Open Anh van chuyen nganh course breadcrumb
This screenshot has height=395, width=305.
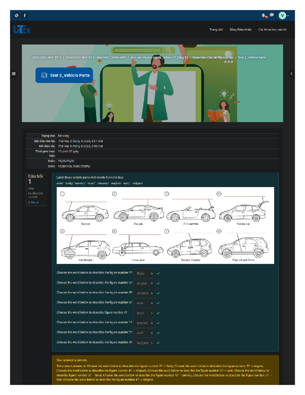[159, 57]
